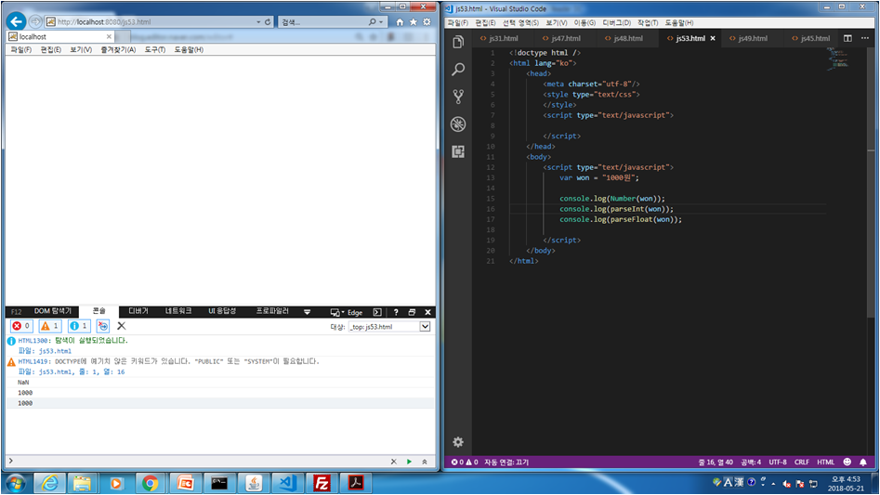880x495 pixels.
Task: Close the js53.html editor tab
Action: click(713, 38)
